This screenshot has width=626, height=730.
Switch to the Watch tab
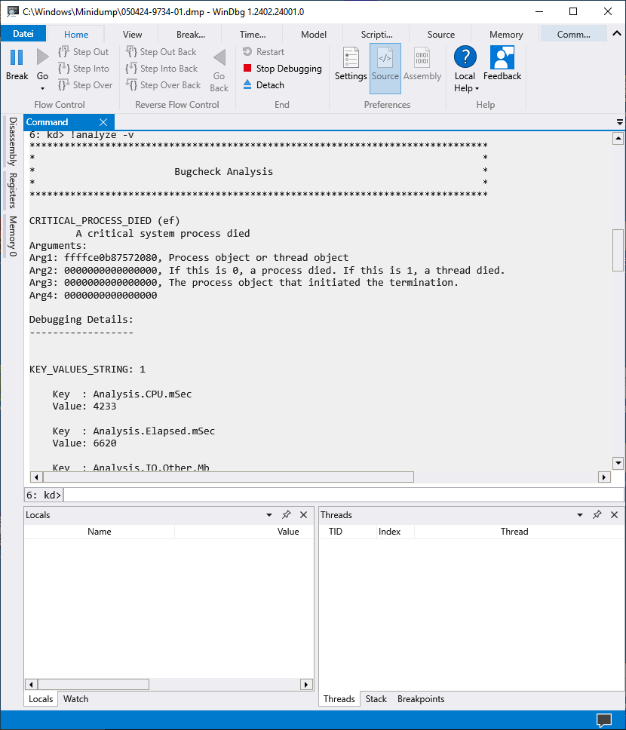(x=75, y=699)
